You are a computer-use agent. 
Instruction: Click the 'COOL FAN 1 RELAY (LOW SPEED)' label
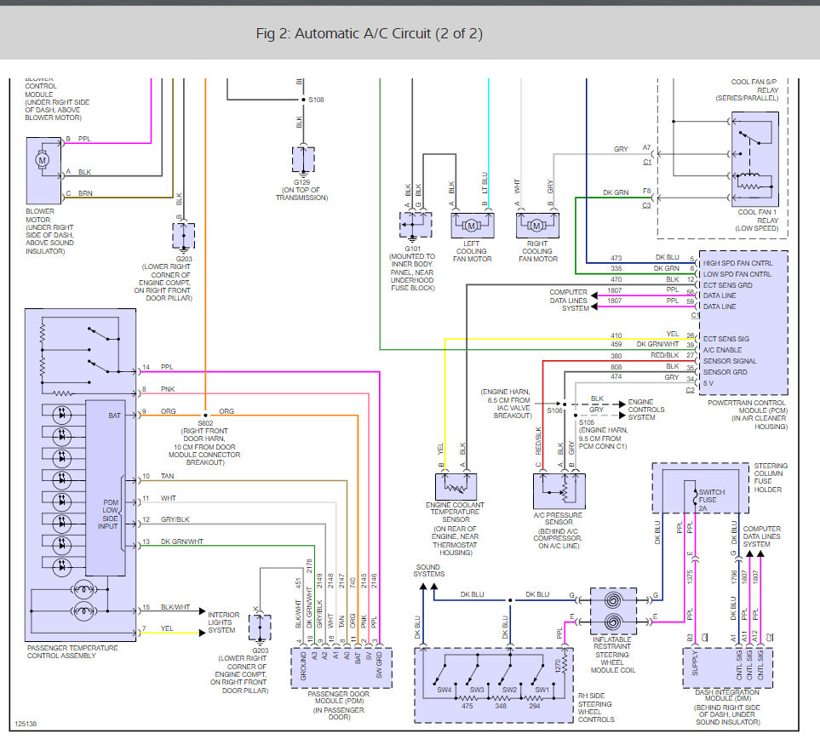point(757,221)
